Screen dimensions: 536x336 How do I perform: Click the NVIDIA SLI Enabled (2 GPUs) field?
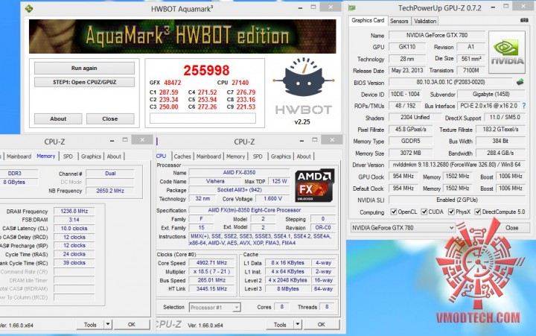456,200
